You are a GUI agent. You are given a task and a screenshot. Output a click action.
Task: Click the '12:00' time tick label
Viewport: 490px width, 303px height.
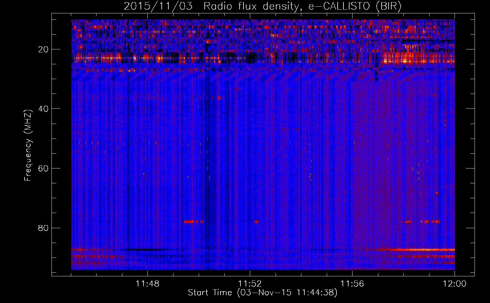click(455, 284)
